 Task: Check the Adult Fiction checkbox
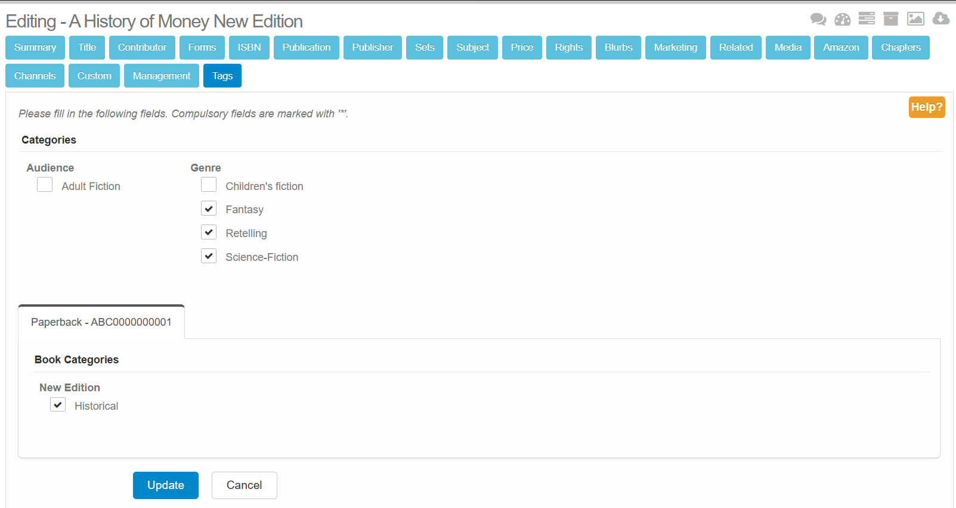(x=45, y=185)
